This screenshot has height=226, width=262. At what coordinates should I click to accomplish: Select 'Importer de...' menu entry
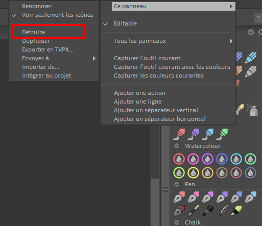click(54, 67)
